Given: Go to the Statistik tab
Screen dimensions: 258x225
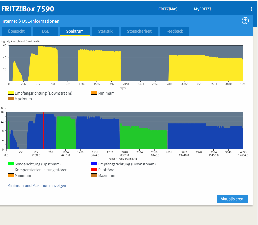Looking at the screenshot, I should click(x=105, y=31).
